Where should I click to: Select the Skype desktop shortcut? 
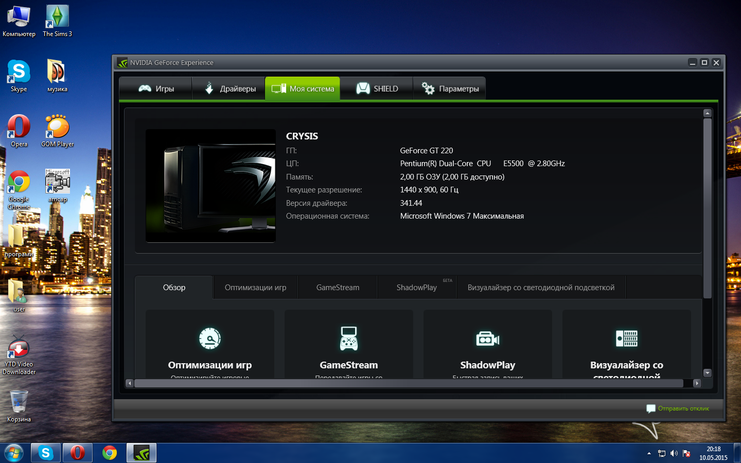(19, 76)
